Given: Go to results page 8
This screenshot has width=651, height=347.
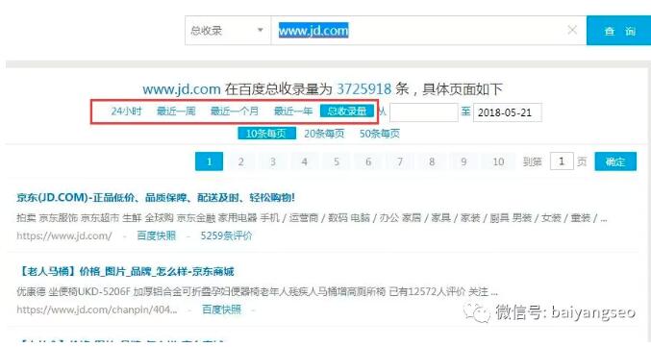Looking at the screenshot, I should (x=432, y=161).
